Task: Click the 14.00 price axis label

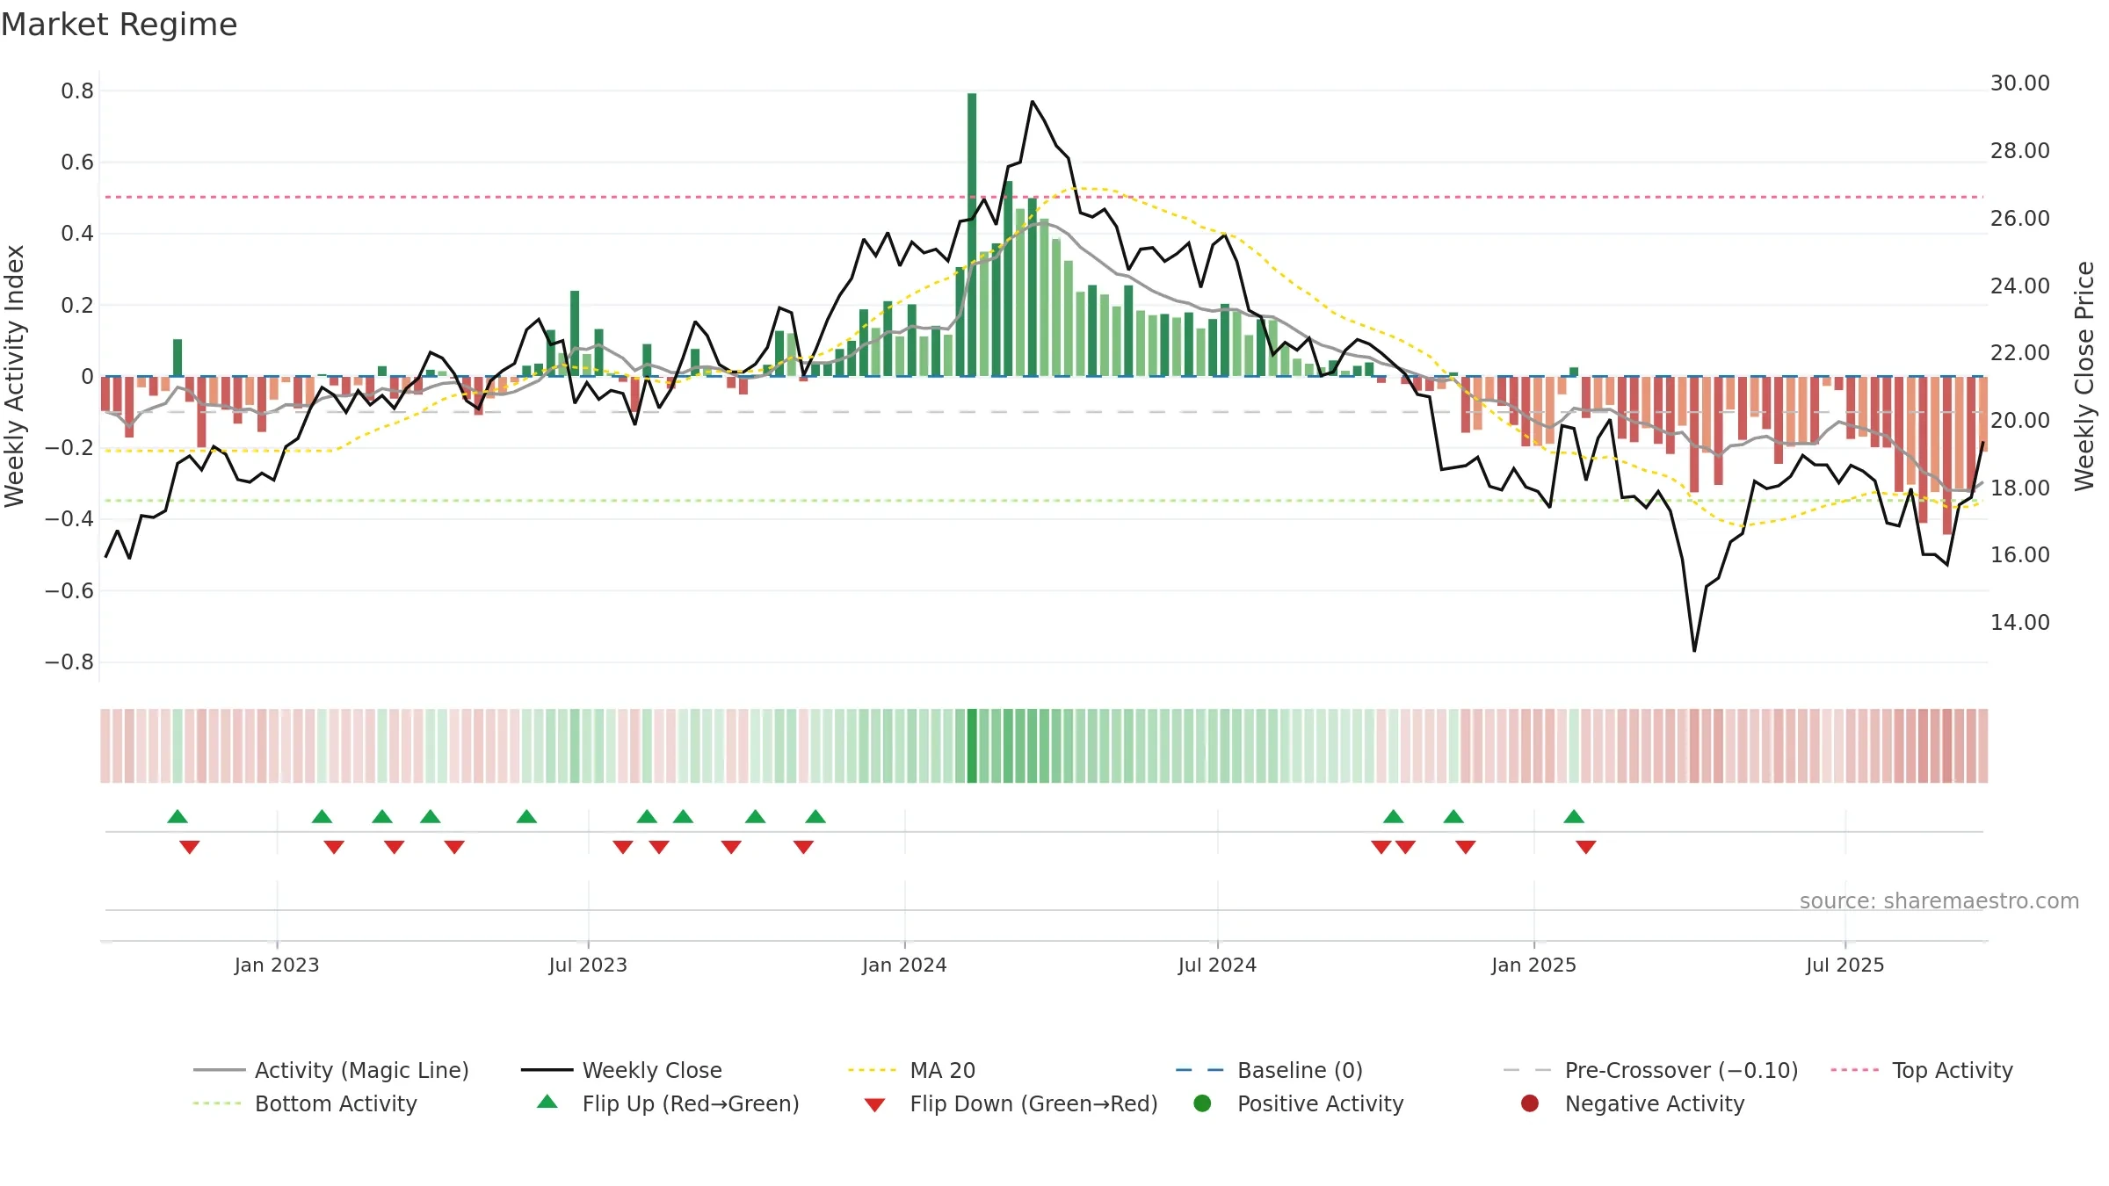Action: point(2019,622)
